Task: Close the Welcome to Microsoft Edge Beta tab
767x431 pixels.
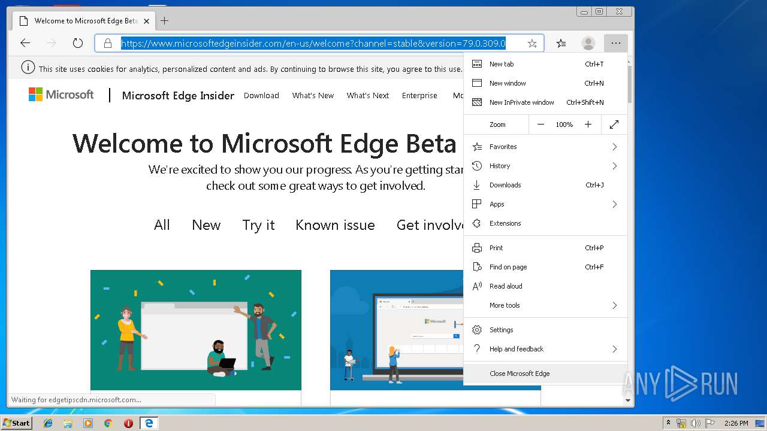Action: point(146,21)
